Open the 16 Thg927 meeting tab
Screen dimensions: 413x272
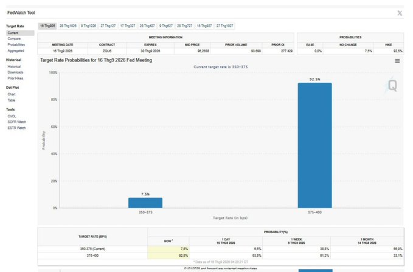point(204,26)
